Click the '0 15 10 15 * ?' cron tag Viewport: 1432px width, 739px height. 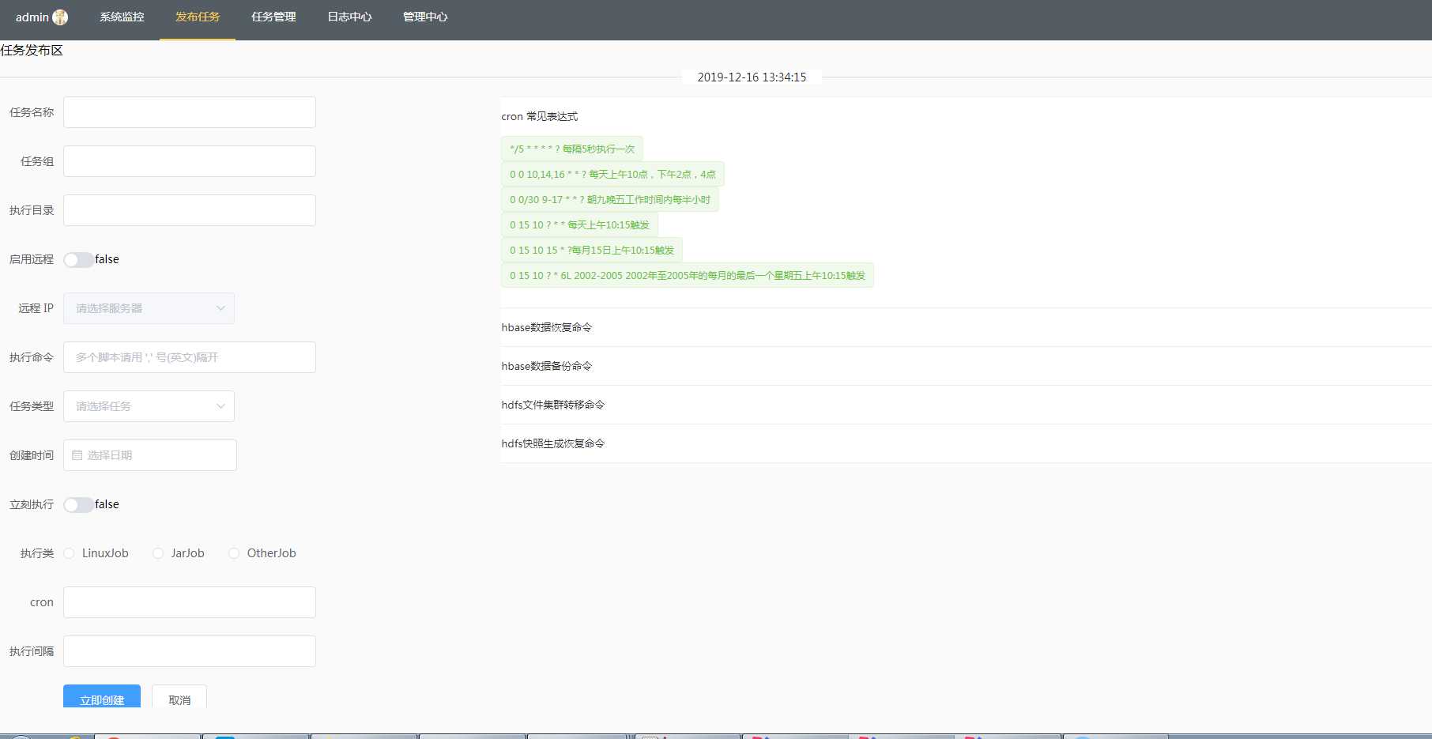coord(592,250)
